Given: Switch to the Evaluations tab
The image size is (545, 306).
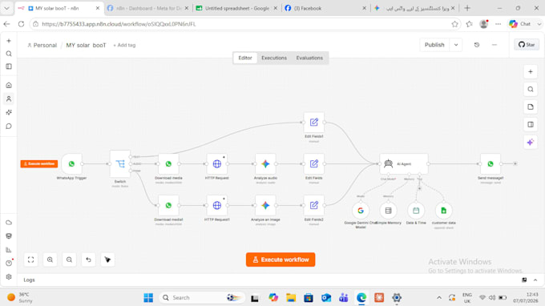Looking at the screenshot, I should (309, 58).
